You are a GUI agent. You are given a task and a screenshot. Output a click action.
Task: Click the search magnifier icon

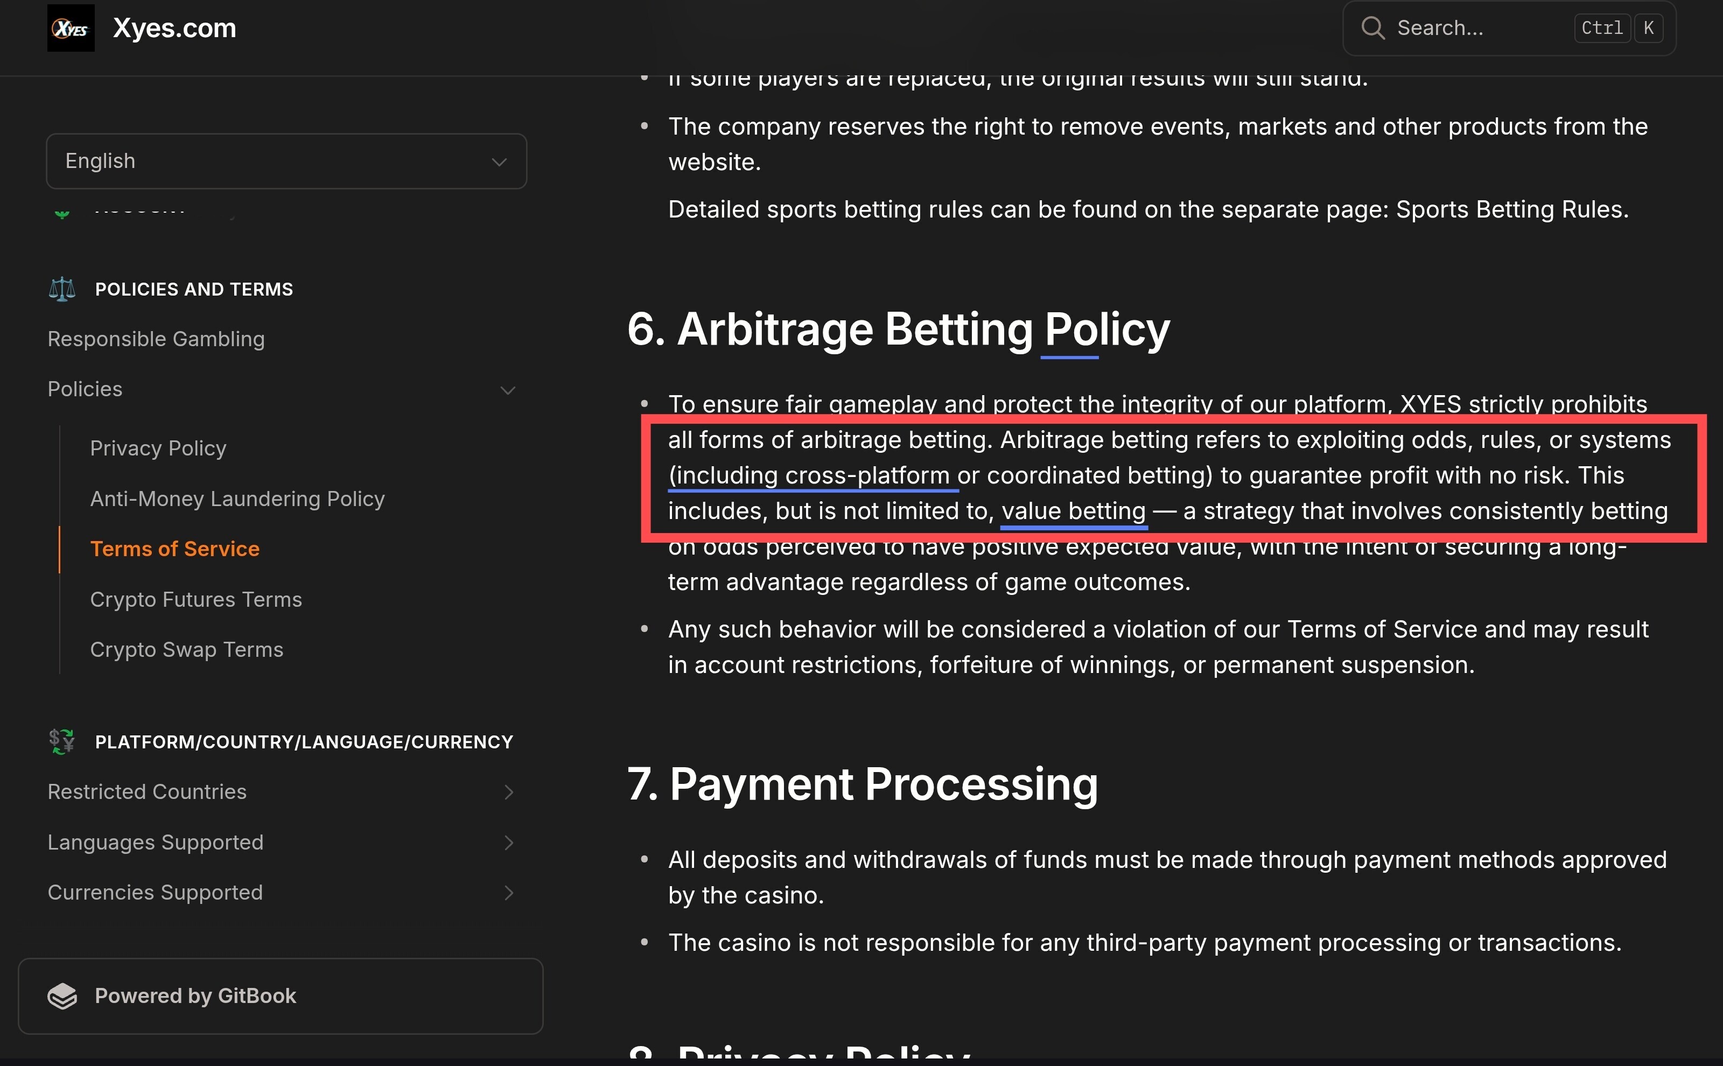click(1372, 28)
